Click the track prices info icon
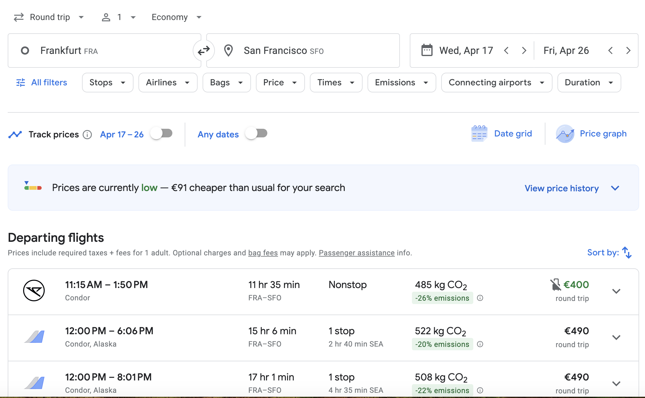This screenshot has height=398, width=645. [87, 135]
